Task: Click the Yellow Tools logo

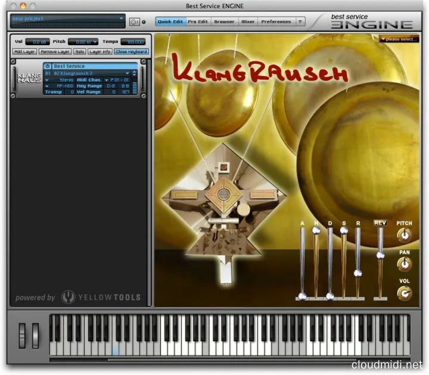Action: click(102, 297)
